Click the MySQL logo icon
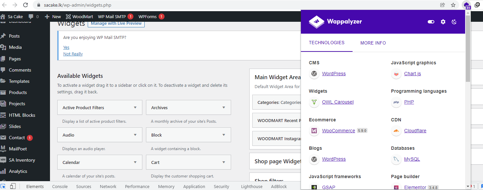The height and width of the screenshot is (190, 483). click(x=396, y=159)
